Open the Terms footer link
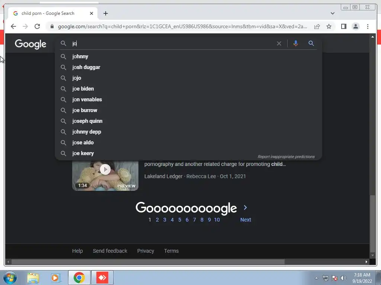 (x=171, y=251)
